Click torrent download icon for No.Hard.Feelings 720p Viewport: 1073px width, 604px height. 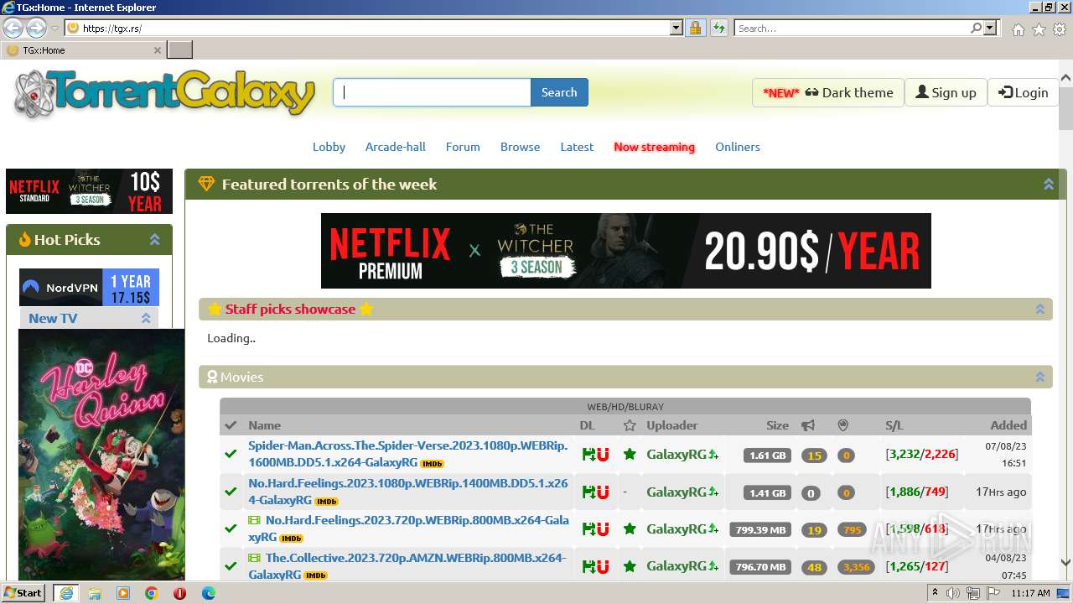tap(588, 528)
